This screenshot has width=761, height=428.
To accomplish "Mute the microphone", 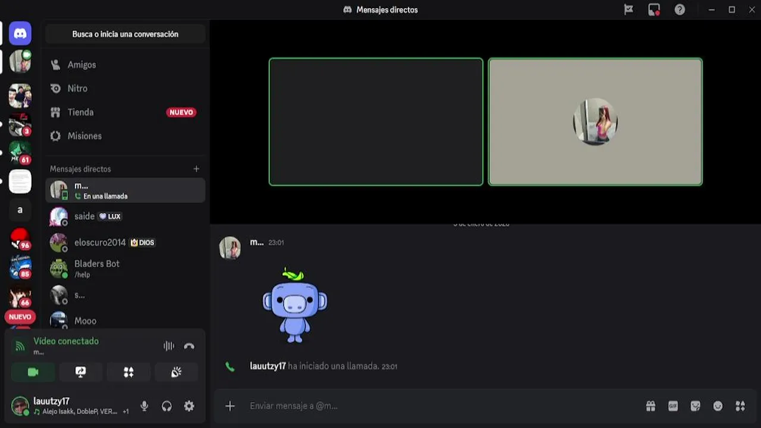I will 144,406.
